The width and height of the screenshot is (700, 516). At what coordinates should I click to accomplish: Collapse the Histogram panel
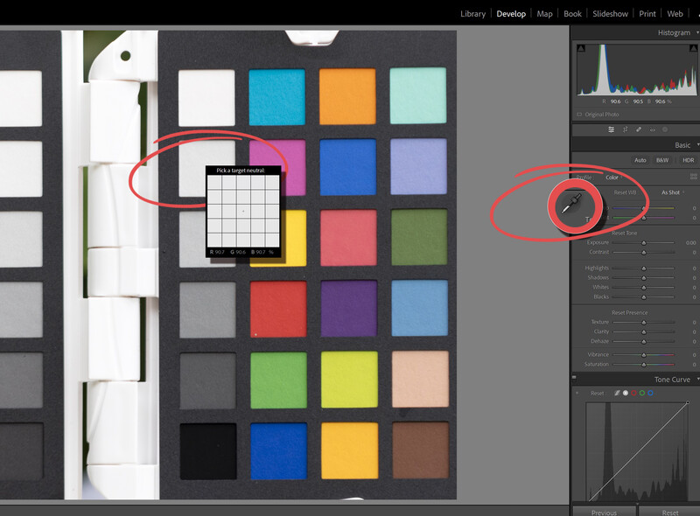(697, 32)
